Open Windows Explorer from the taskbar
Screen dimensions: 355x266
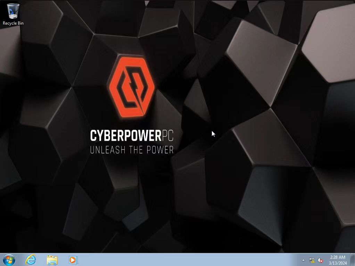(52, 260)
